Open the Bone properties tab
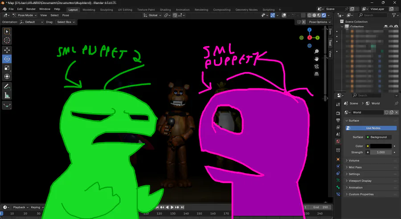This screenshot has height=219, width=401. tap(338, 187)
